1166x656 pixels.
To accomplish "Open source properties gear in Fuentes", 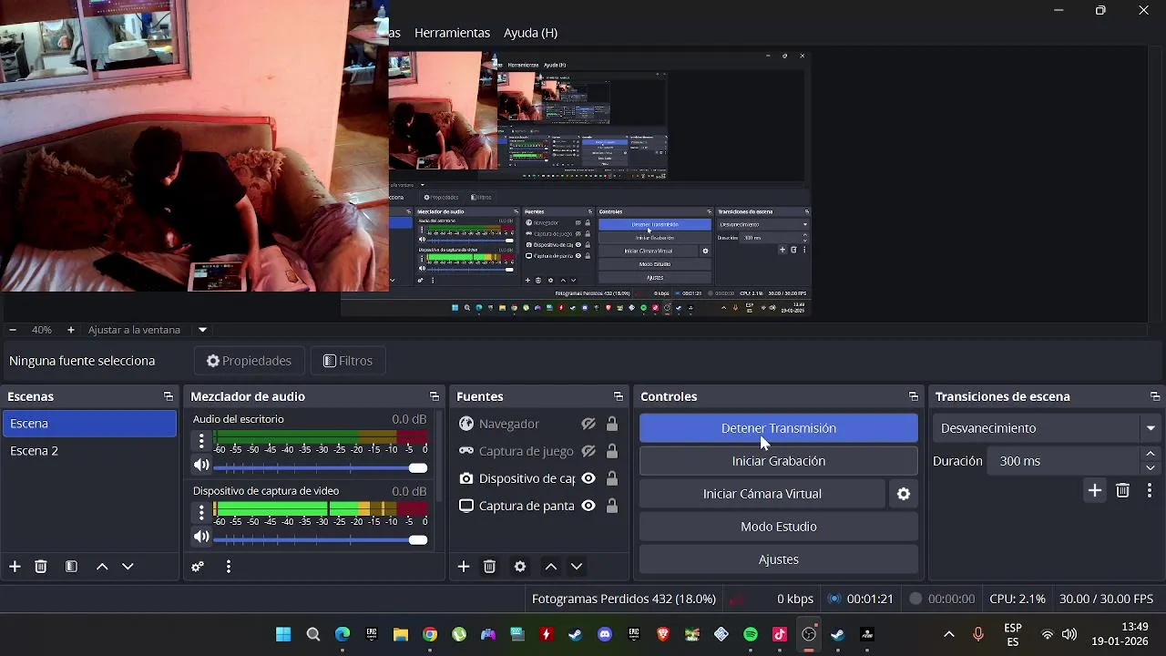I will pyautogui.click(x=520, y=567).
